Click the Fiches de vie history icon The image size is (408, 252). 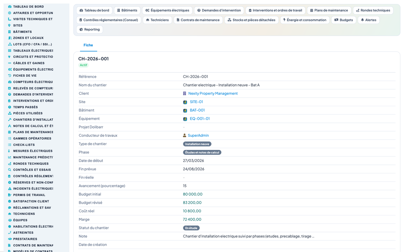click(10, 76)
